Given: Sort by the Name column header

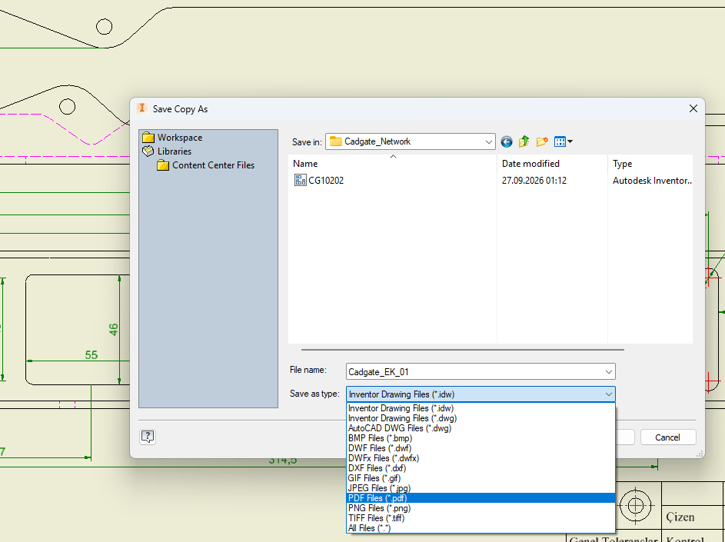Looking at the screenshot, I should click(x=393, y=164).
